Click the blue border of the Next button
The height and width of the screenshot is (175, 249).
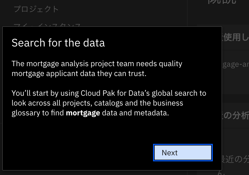pos(183,145)
